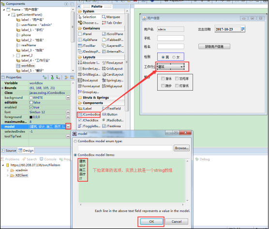Image resolution: width=269 pixels, height=229 pixels.
Task: Open the Search view tab
Action: pyautogui.click(x=30, y=159)
